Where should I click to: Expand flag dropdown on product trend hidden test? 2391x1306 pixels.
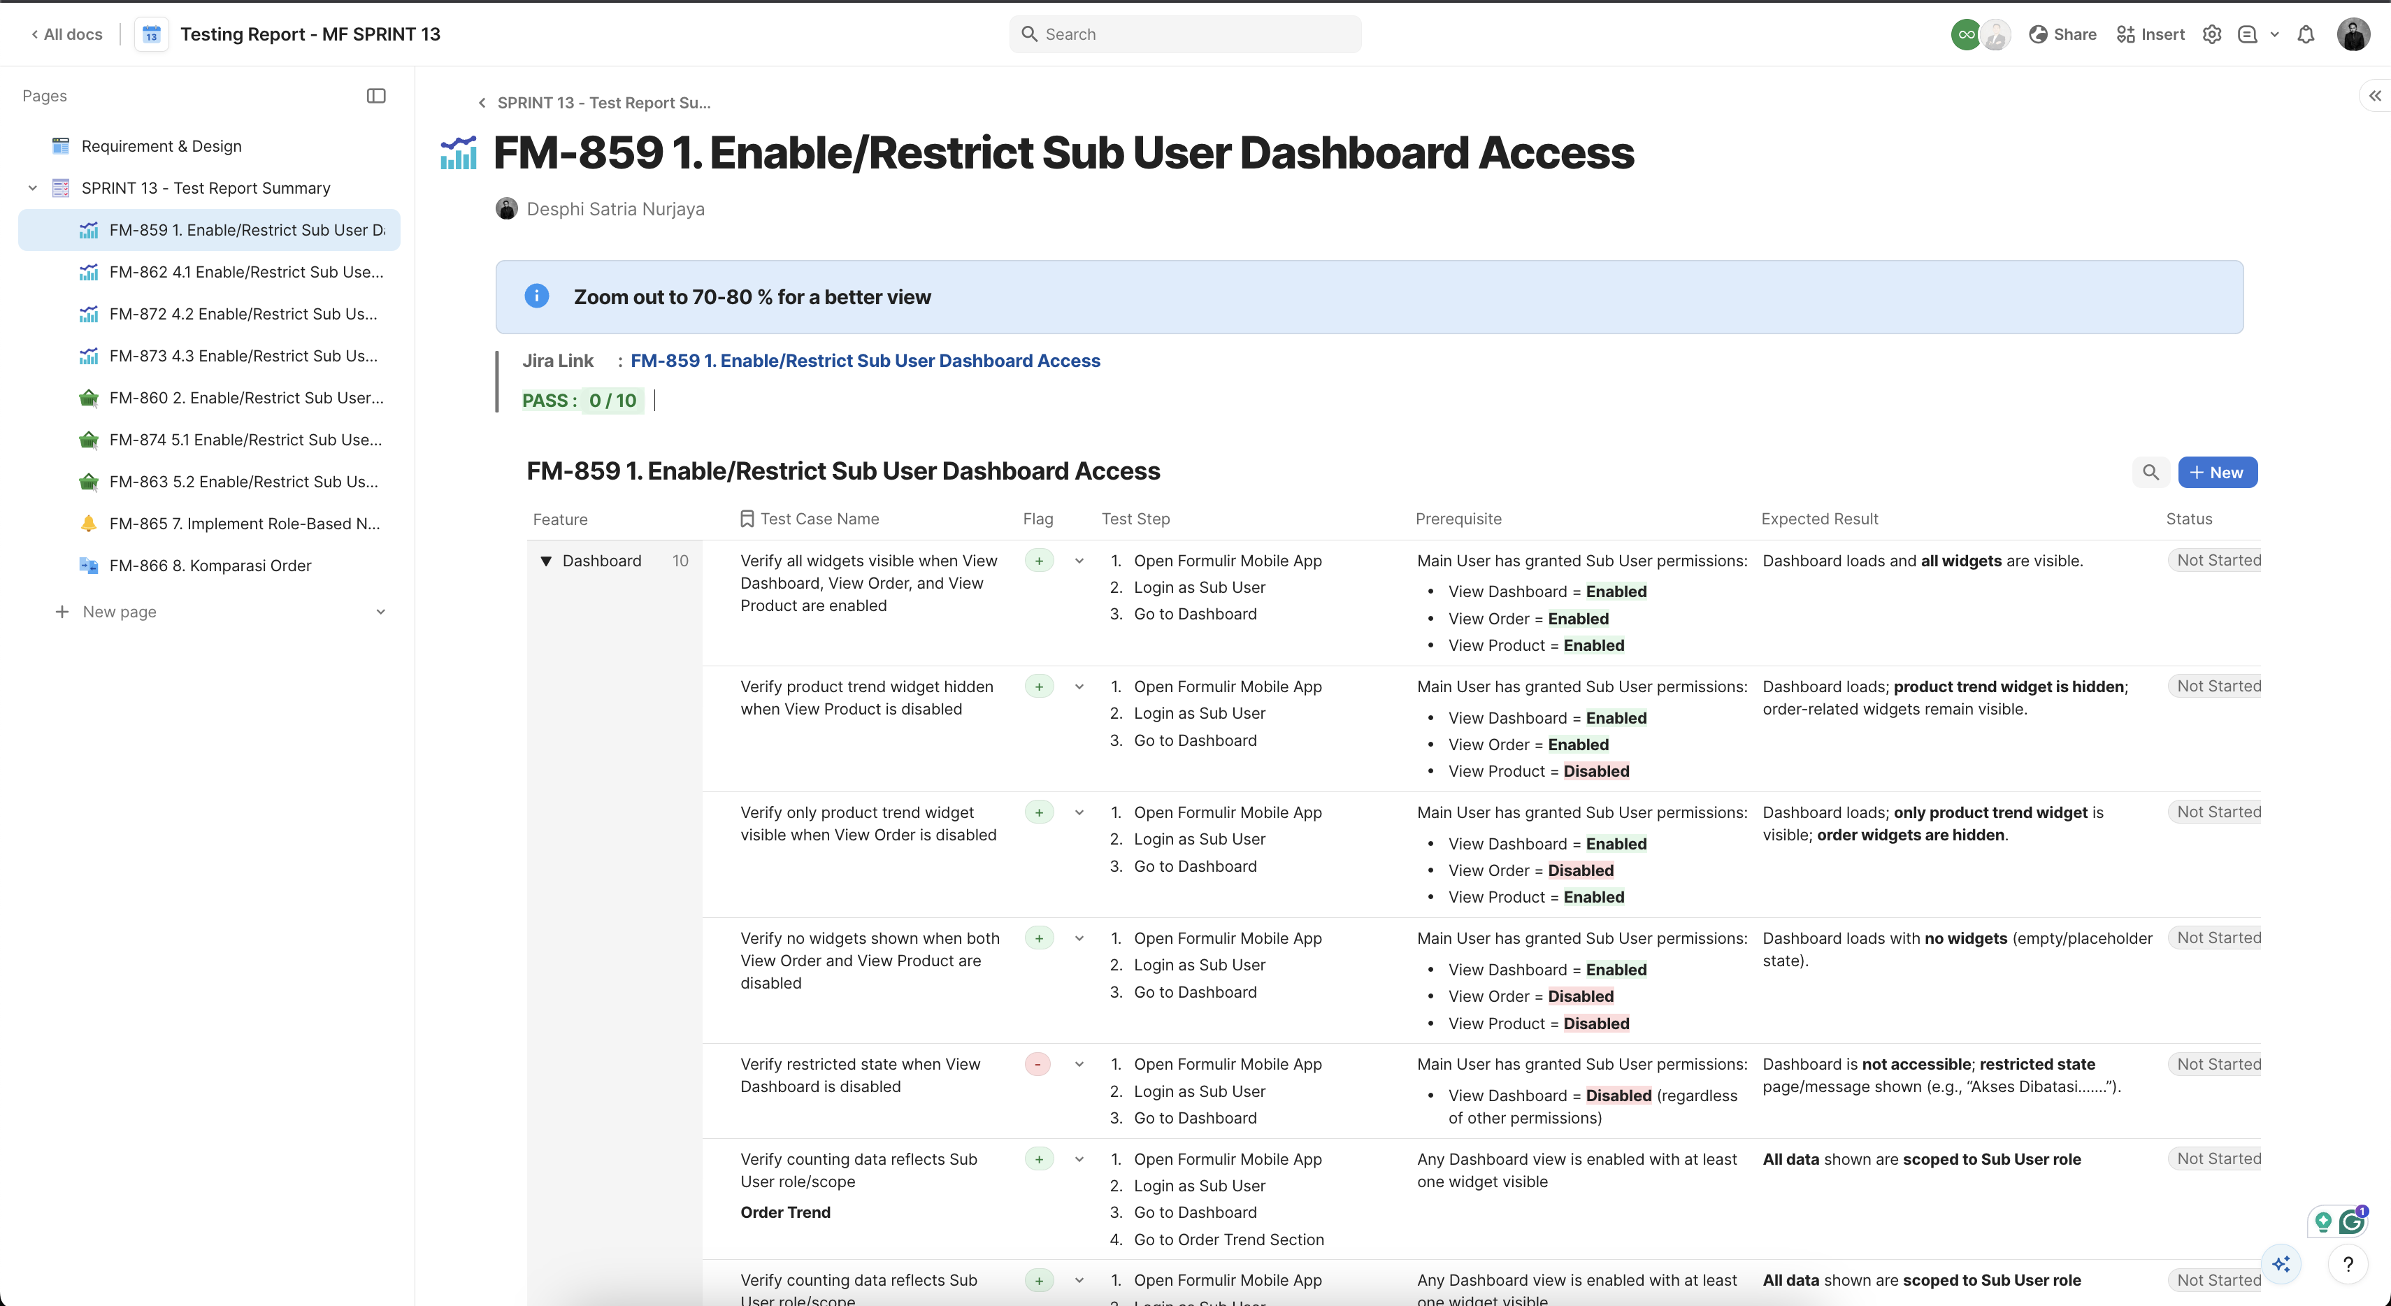[1079, 687]
